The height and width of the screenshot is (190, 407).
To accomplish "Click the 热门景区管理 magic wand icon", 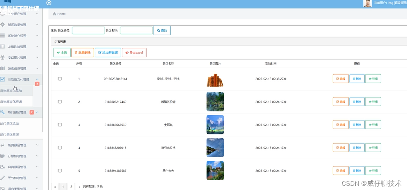I will (x=2, y=112).
